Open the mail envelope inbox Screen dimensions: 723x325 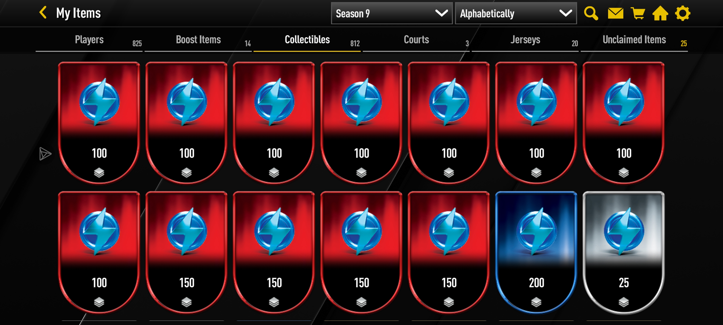[x=615, y=13]
